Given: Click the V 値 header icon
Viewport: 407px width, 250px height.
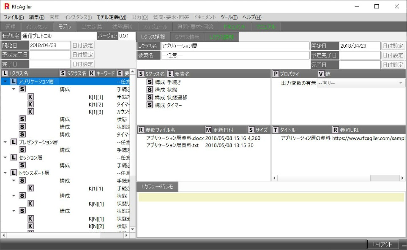Looking at the screenshot, I should 321,74.
